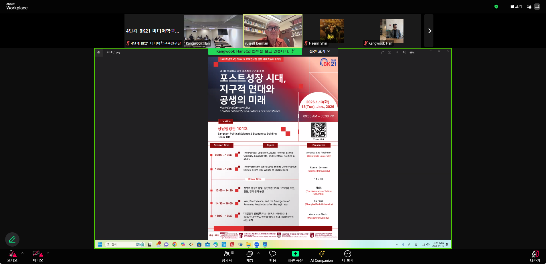Expand the video options caret next to 비디오
This screenshot has width=546, height=264.
[48, 253]
